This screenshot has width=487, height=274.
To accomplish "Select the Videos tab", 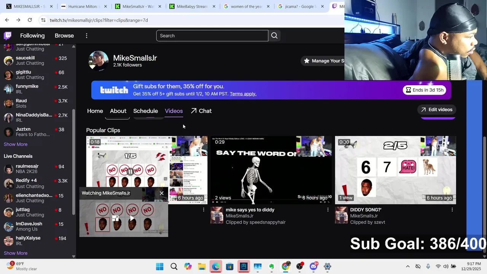I will pos(174,111).
